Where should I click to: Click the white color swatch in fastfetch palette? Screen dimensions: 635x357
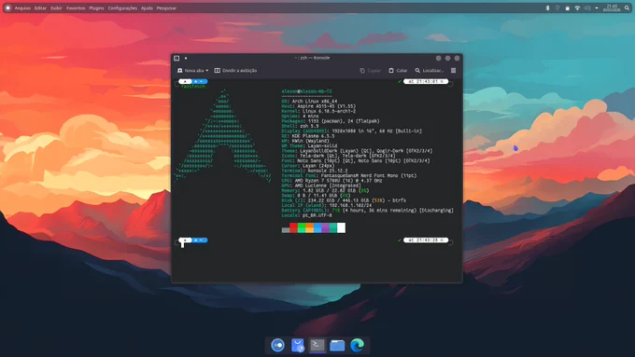tap(342, 228)
